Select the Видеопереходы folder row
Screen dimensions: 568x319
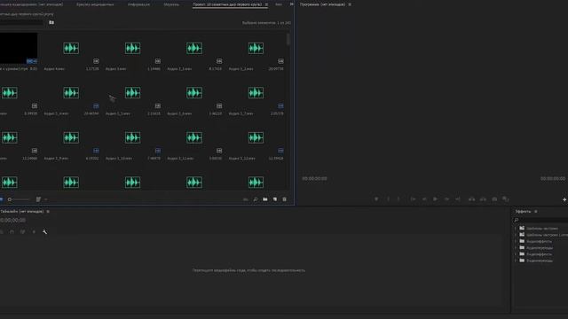click(540, 261)
